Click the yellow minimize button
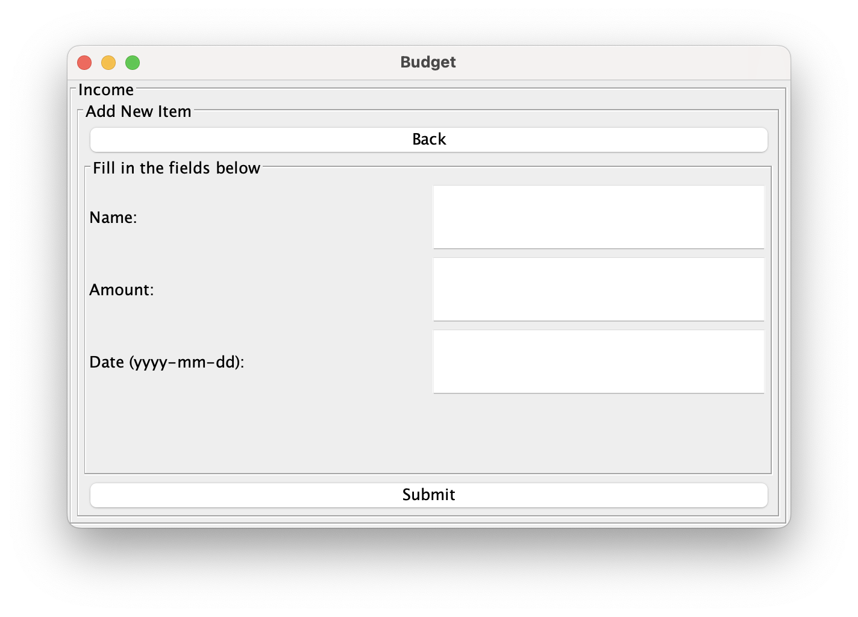Screen dimensions: 858x617 pyautogui.click(x=108, y=62)
